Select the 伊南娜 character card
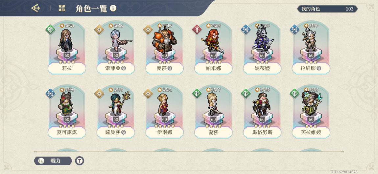Image resolution: width=378 pixels, height=174 pixels. [x=164, y=112]
